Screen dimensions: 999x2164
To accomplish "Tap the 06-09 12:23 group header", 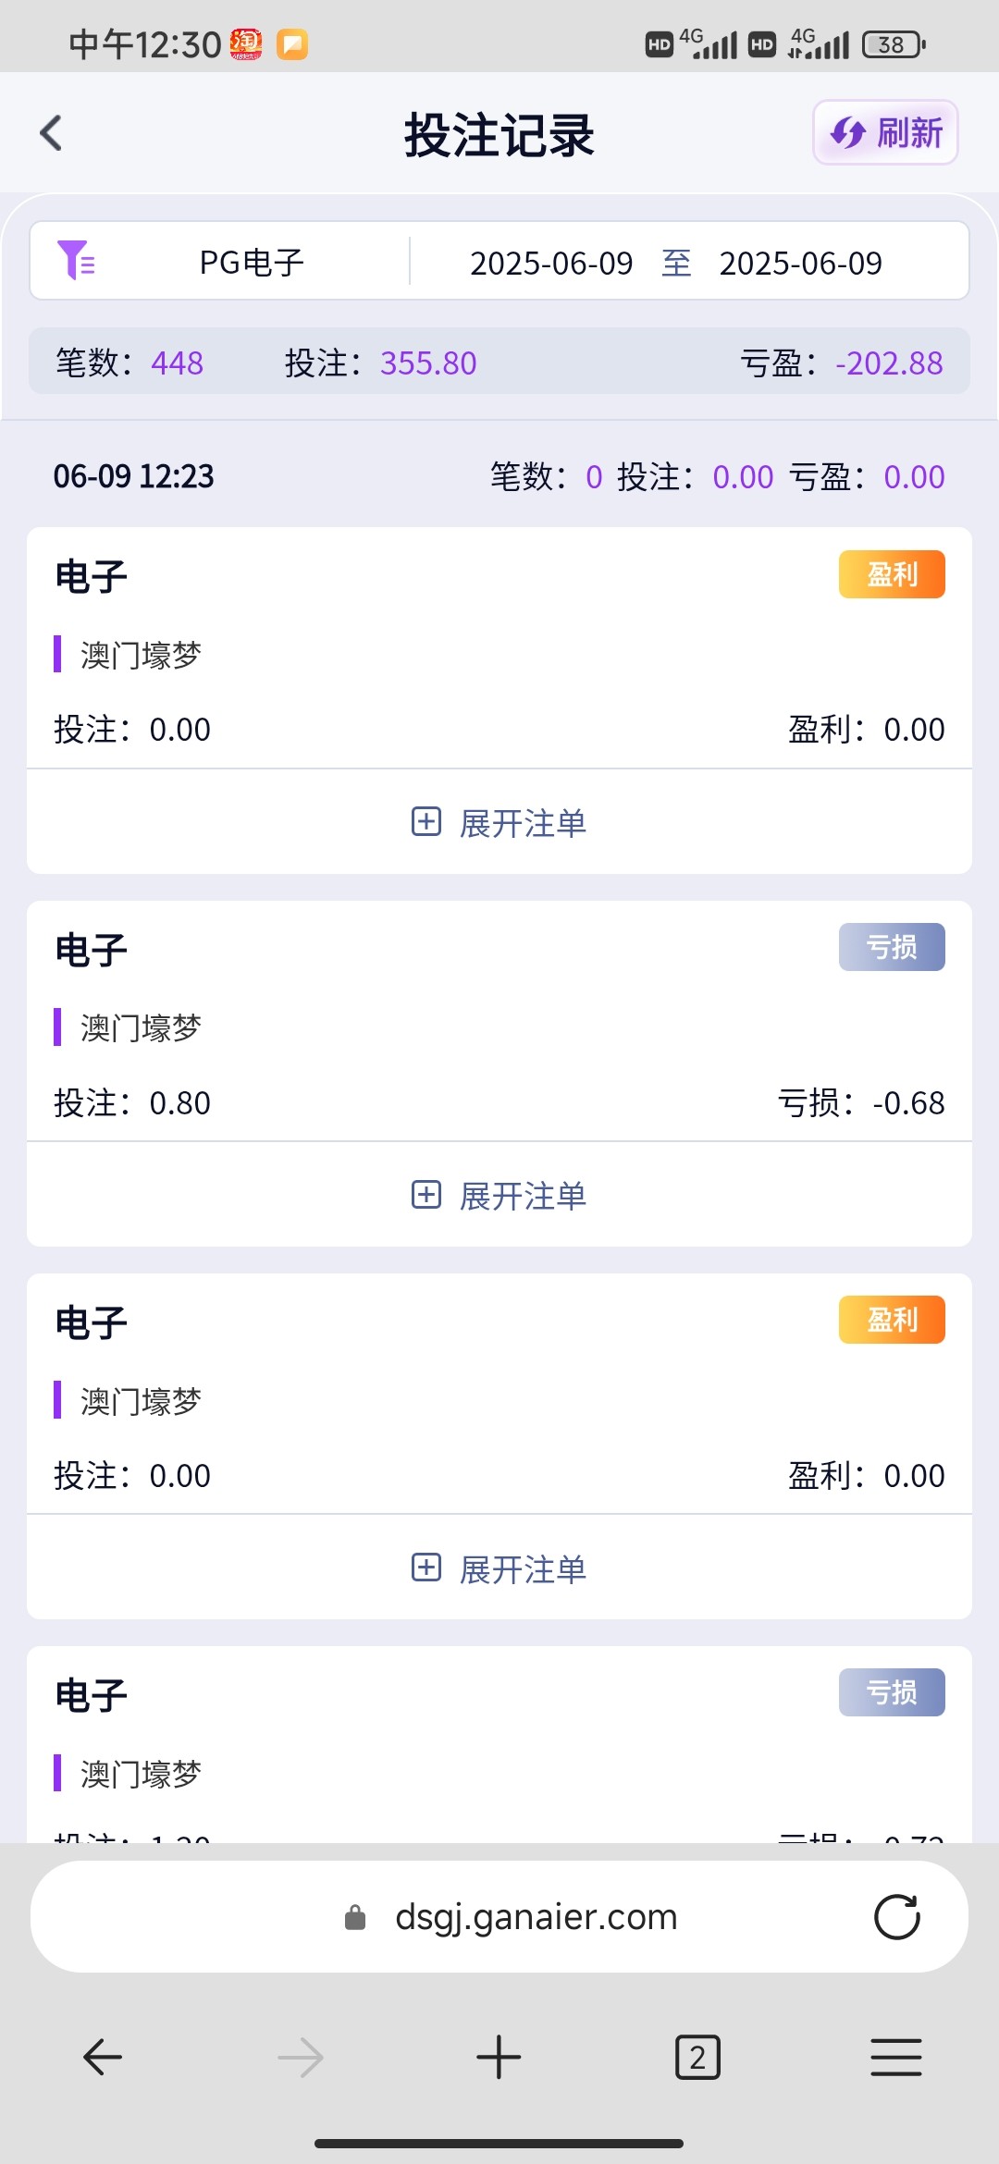I will point(134,476).
